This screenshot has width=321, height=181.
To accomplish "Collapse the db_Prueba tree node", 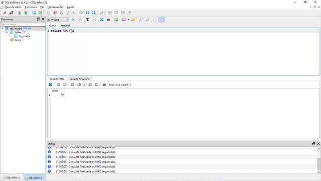I will [x=2, y=28].
